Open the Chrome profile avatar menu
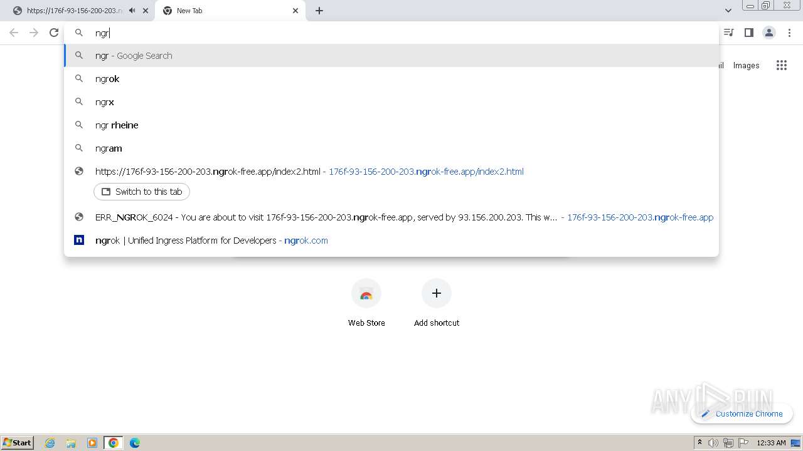 (x=769, y=33)
